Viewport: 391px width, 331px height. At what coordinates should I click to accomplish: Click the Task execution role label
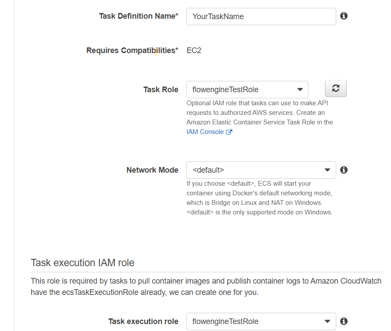coord(143,321)
